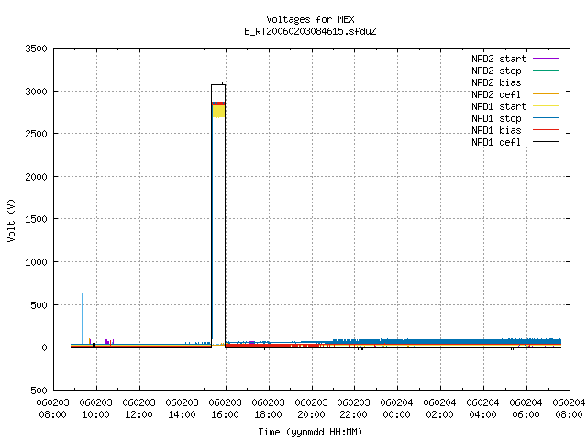Click the 'Time (yymmdd HH:MM)' axis title

tap(310, 432)
